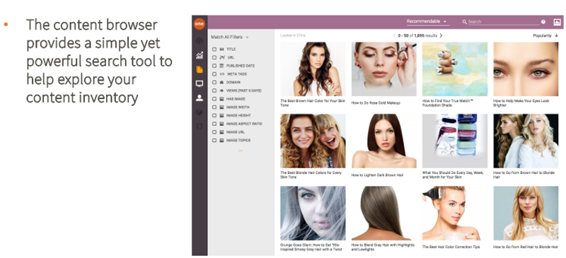
Task: Open the cube package sidebar icon
Action: (x=200, y=112)
